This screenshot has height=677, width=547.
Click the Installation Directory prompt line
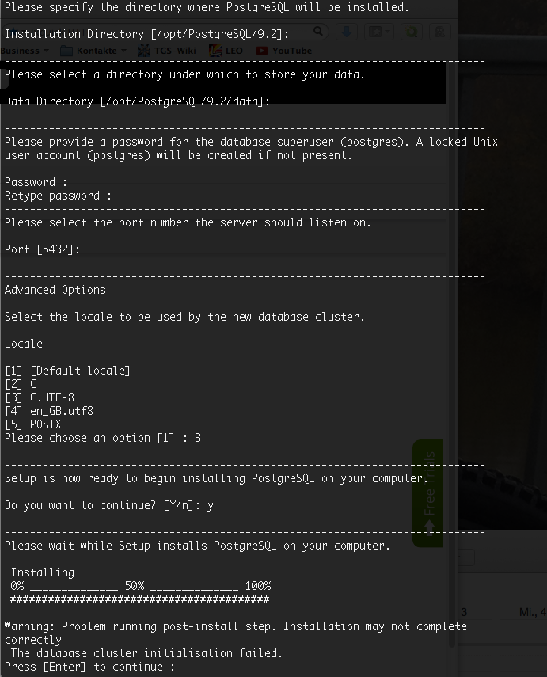pos(146,34)
